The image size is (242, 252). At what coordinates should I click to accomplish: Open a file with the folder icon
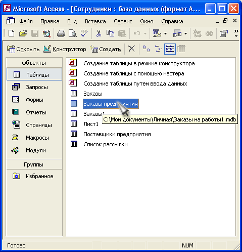23,33
